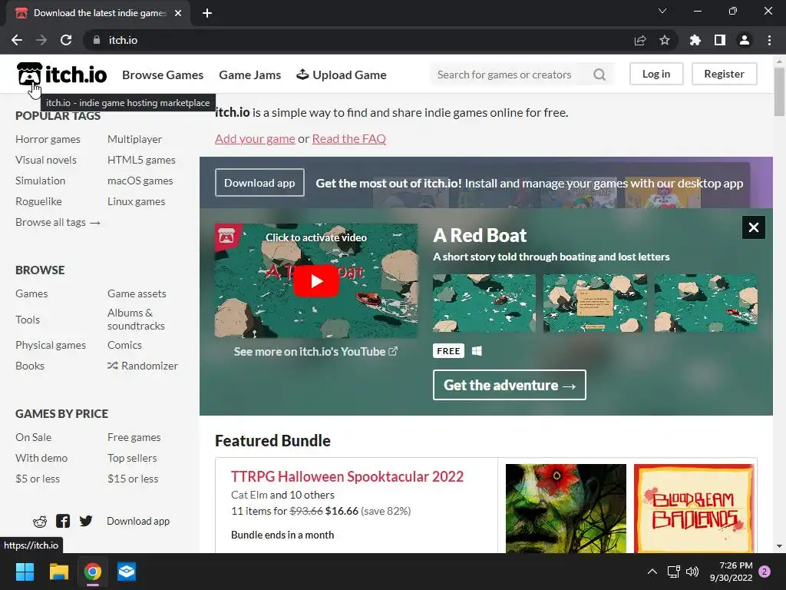
Task: Bookmark page with the star icon
Action: coord(665,40)
